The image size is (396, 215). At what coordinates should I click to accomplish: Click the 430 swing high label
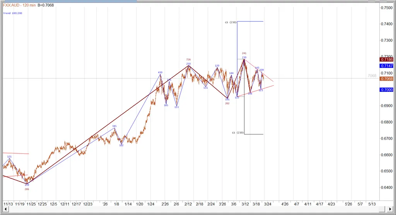point(160,72)
